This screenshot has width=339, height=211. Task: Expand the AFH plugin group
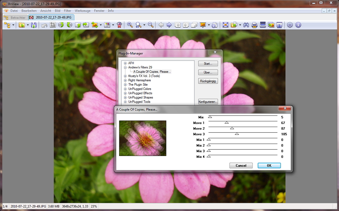pyautogui.click(x=125, y=63)
